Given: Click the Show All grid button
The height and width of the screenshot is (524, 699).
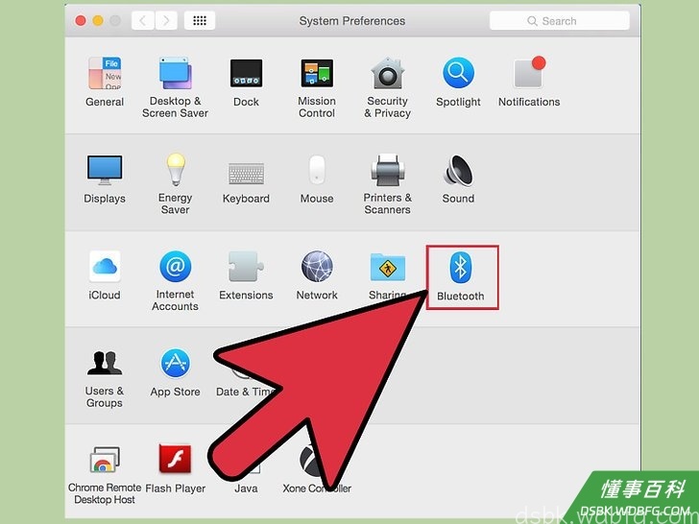Looking at the screenshot, I should point(200,20).
